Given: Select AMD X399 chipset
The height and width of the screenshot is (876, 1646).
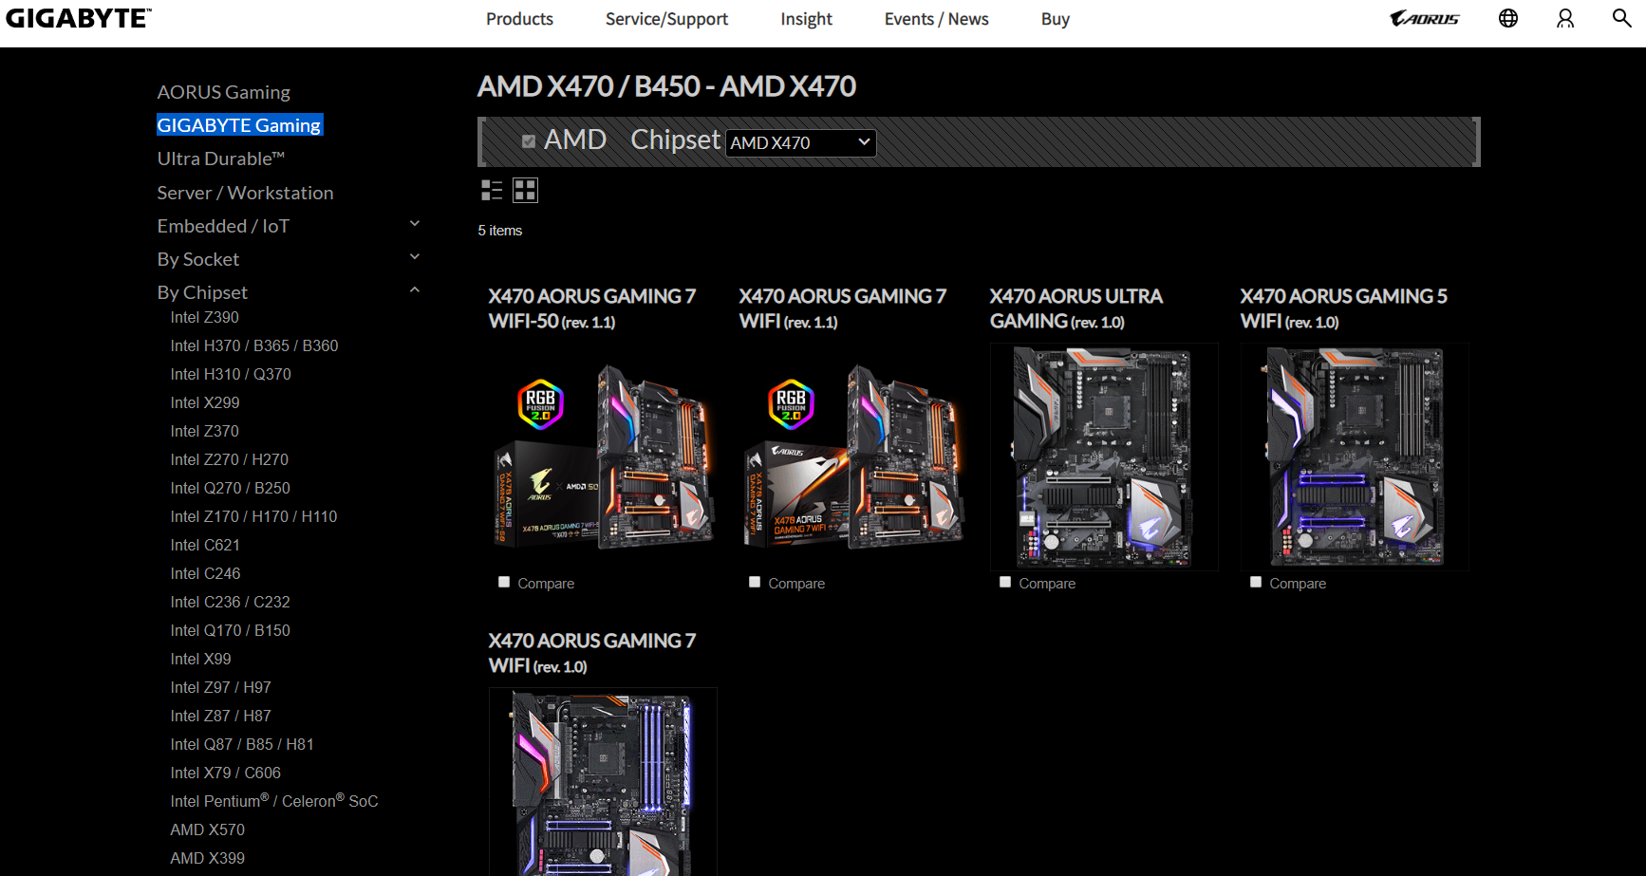Looking at the screenshot, I should click(x=208, y=858).
